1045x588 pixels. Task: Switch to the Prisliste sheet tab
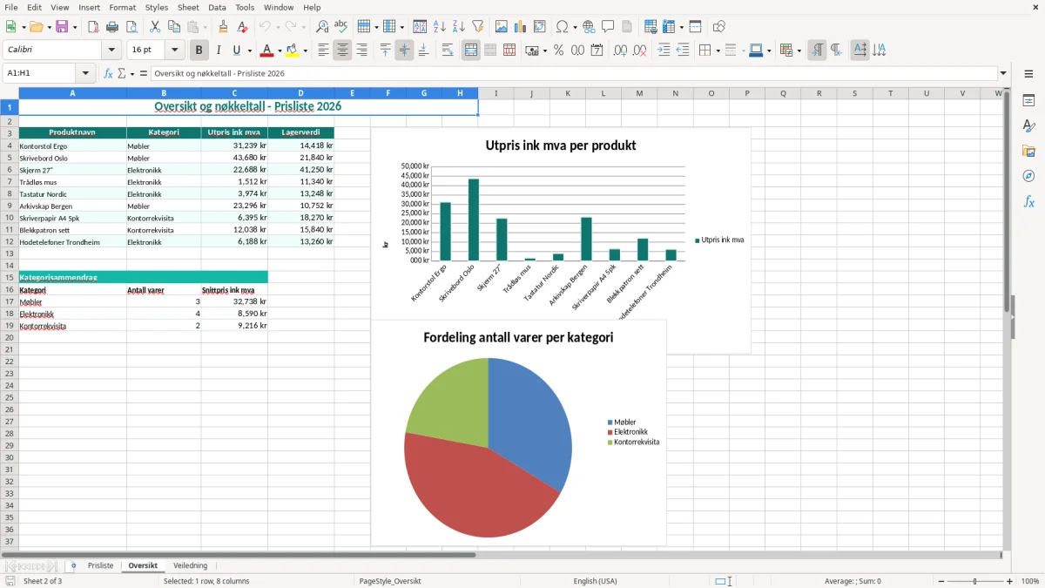click(100, 565)
